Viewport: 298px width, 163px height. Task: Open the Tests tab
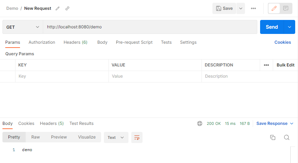(166, 42)
